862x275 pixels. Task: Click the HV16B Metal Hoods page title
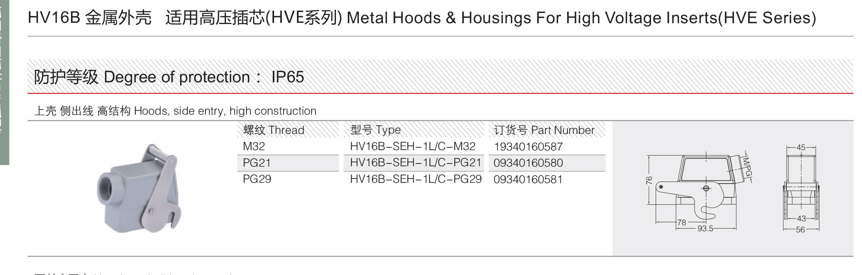[422, 18]
